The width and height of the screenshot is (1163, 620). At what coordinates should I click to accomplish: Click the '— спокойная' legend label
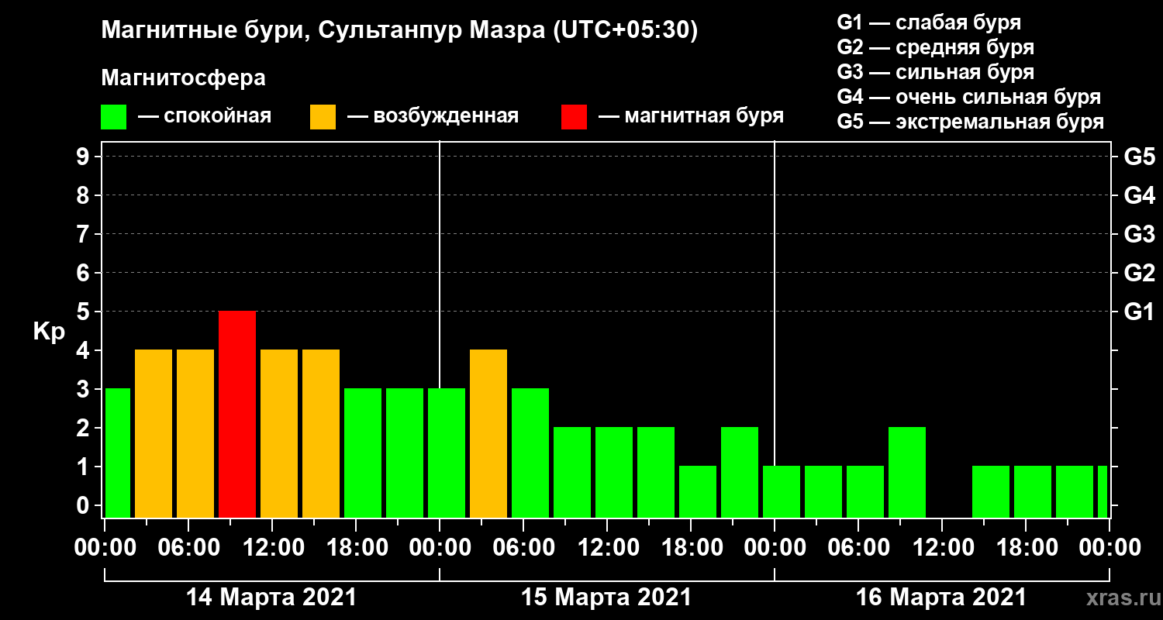click(205, 117)
